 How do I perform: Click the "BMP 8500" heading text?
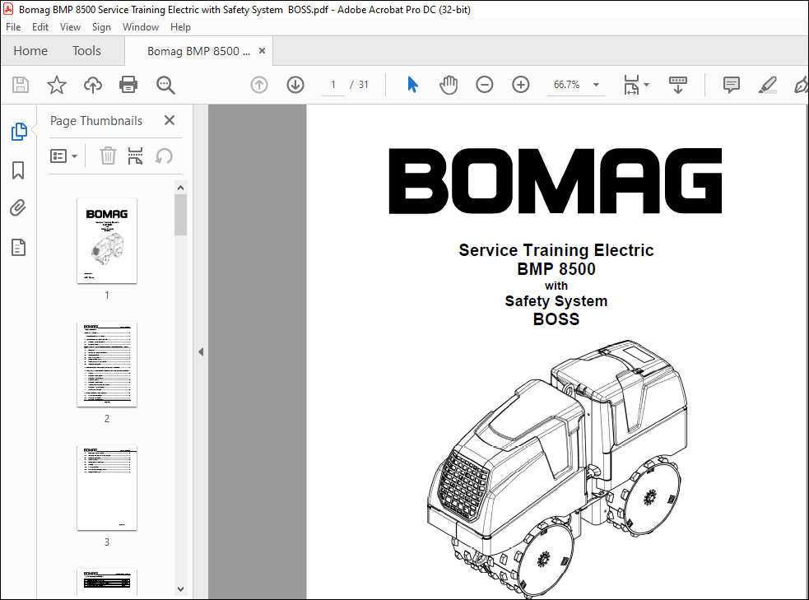pyautogui.click(x=556, y=269)
